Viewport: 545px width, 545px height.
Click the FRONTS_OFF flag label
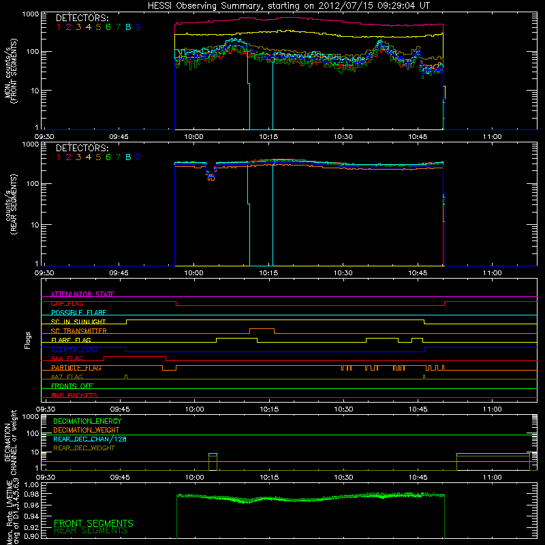[x=72, y=386]
